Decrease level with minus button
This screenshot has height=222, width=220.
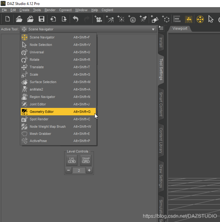68,170
